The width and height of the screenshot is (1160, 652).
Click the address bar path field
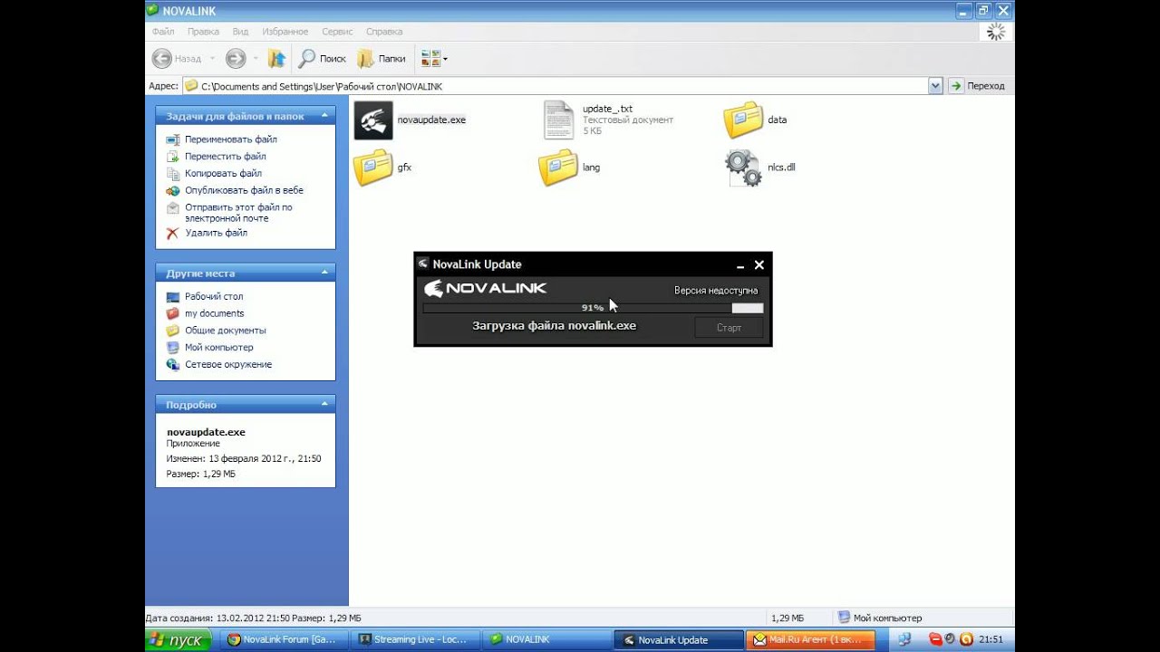pos(555,86)
